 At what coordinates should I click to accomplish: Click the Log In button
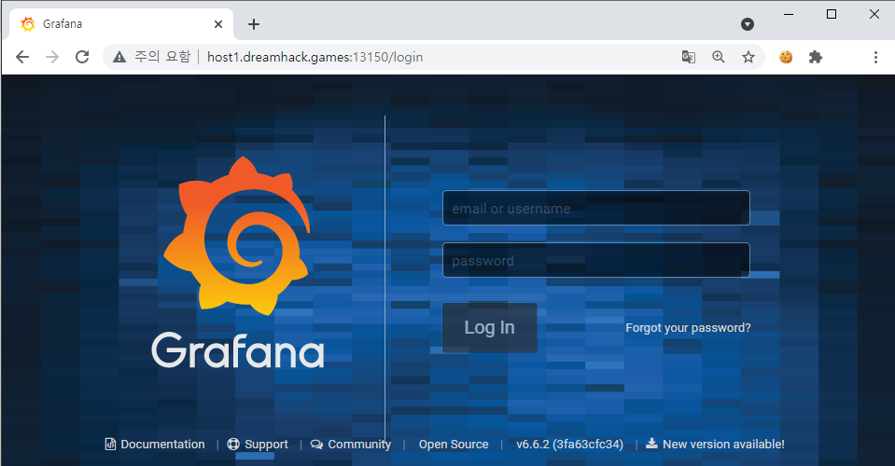click(489, 327)
